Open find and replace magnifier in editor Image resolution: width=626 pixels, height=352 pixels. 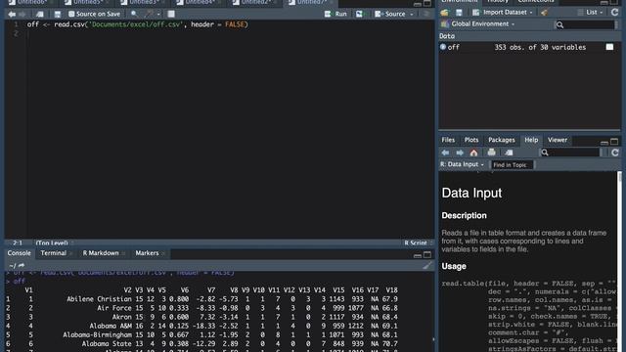pyautogui.click(x=134, y=14)
